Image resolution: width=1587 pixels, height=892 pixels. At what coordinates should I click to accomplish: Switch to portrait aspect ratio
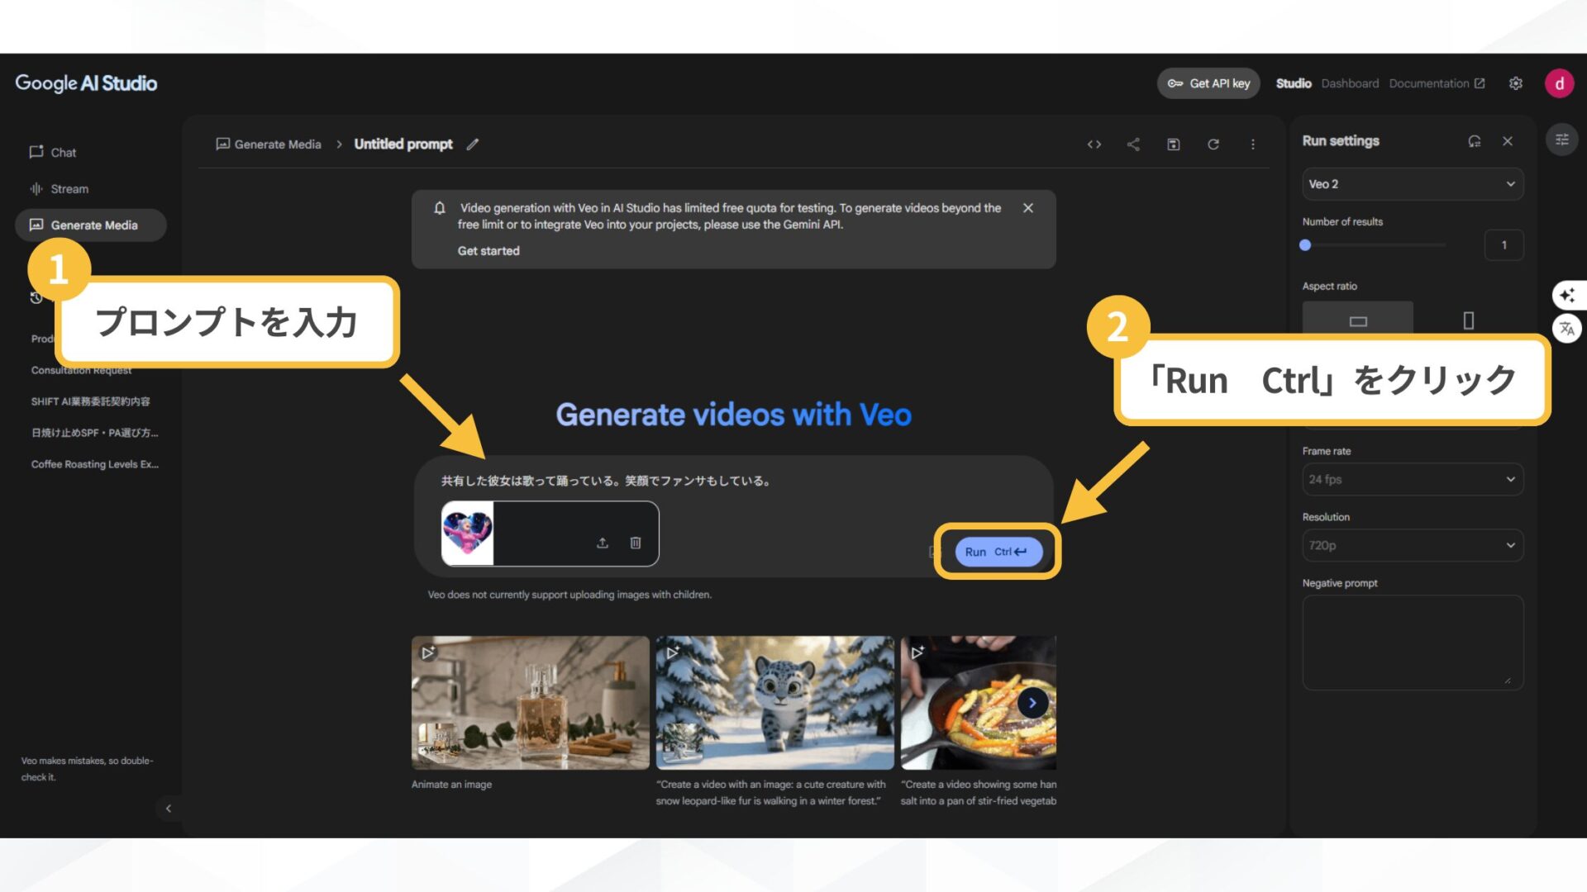point(1468,320)
